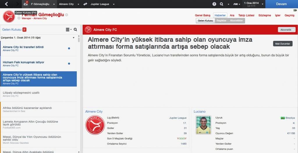This screenshot has height=153, width=298.
Task: Click Jupiler League value in club panel
Action: [178, 118]
